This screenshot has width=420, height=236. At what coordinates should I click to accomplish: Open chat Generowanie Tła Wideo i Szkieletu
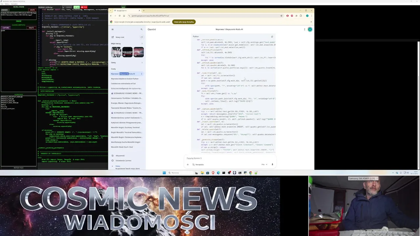pos(127,98)
